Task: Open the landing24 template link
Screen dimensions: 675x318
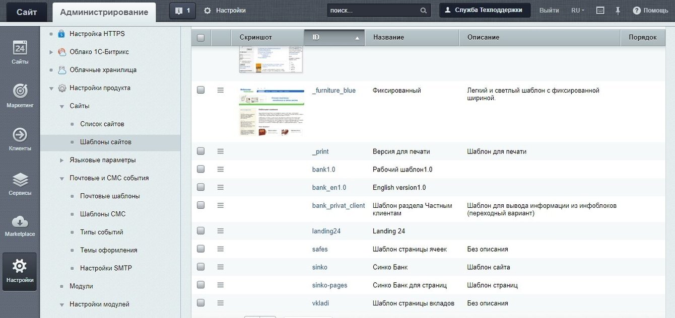Action: tap(326, 231)
